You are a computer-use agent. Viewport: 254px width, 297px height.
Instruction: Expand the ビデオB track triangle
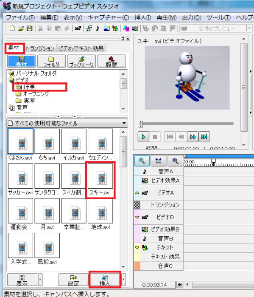point(137,217)
